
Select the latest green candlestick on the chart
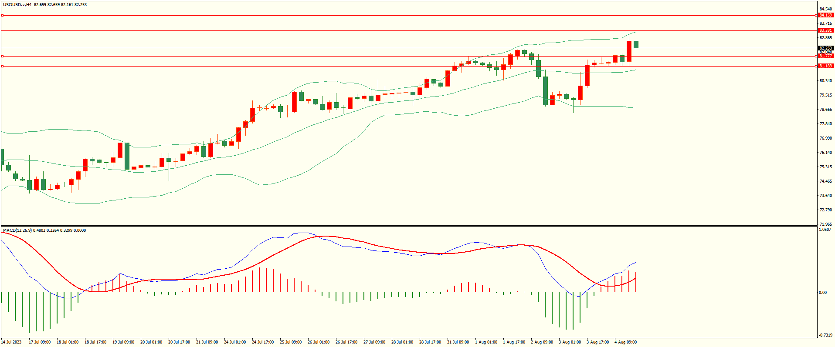click(x=636, y=44)
